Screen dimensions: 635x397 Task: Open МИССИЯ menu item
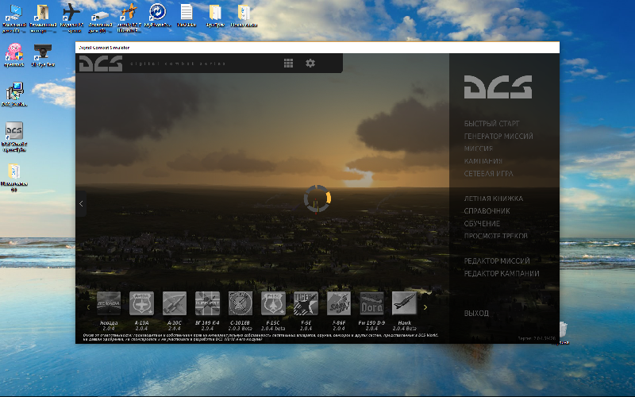click(x=479, y=148)
